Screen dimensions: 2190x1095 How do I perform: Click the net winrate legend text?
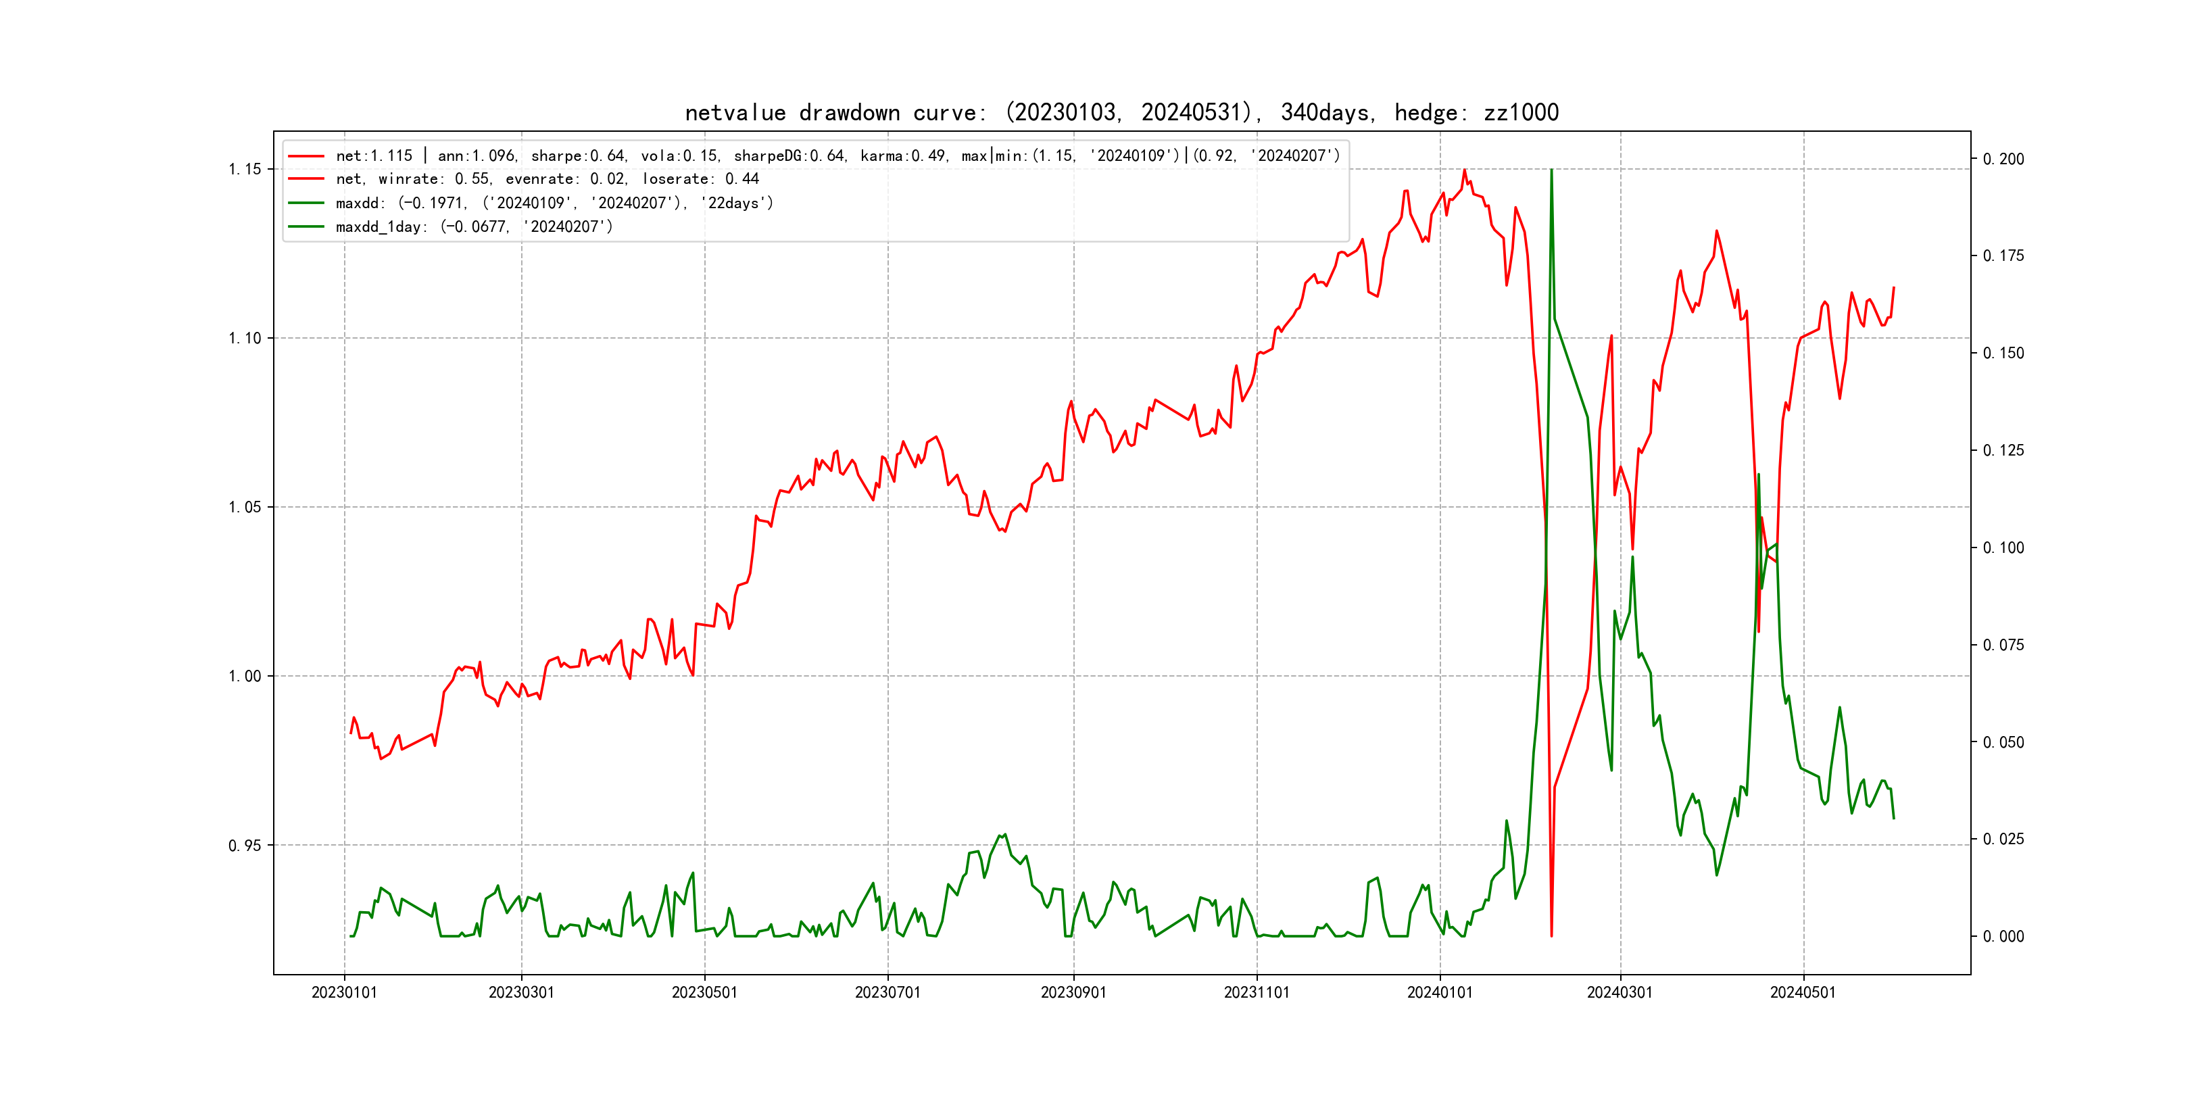[x=547, y=179]
